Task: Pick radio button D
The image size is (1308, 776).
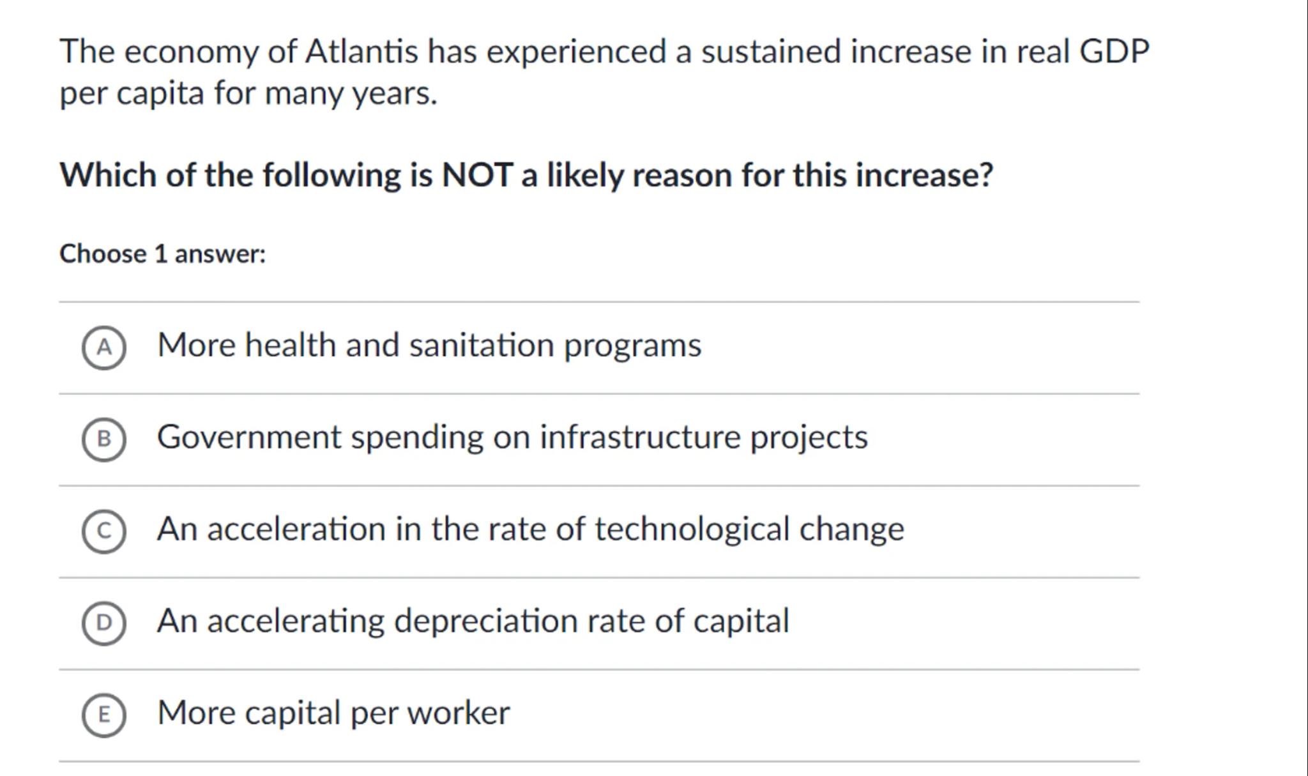Action: (x=103, y=623)
